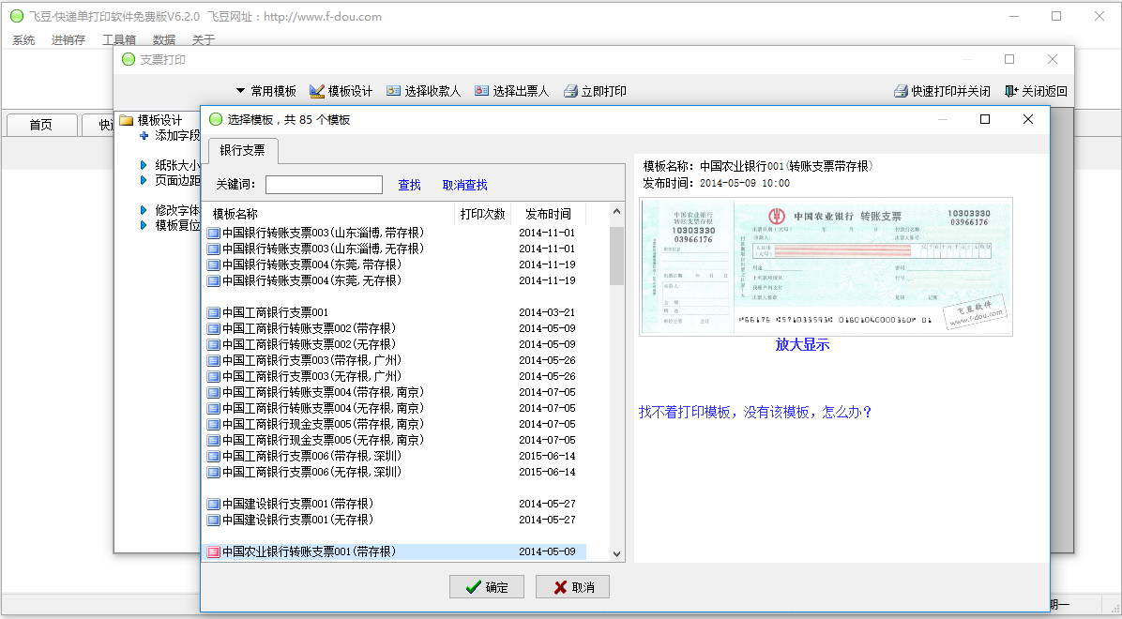
Task: Click the icon beside 中国工商银行支票001
Action: [213, 312]
